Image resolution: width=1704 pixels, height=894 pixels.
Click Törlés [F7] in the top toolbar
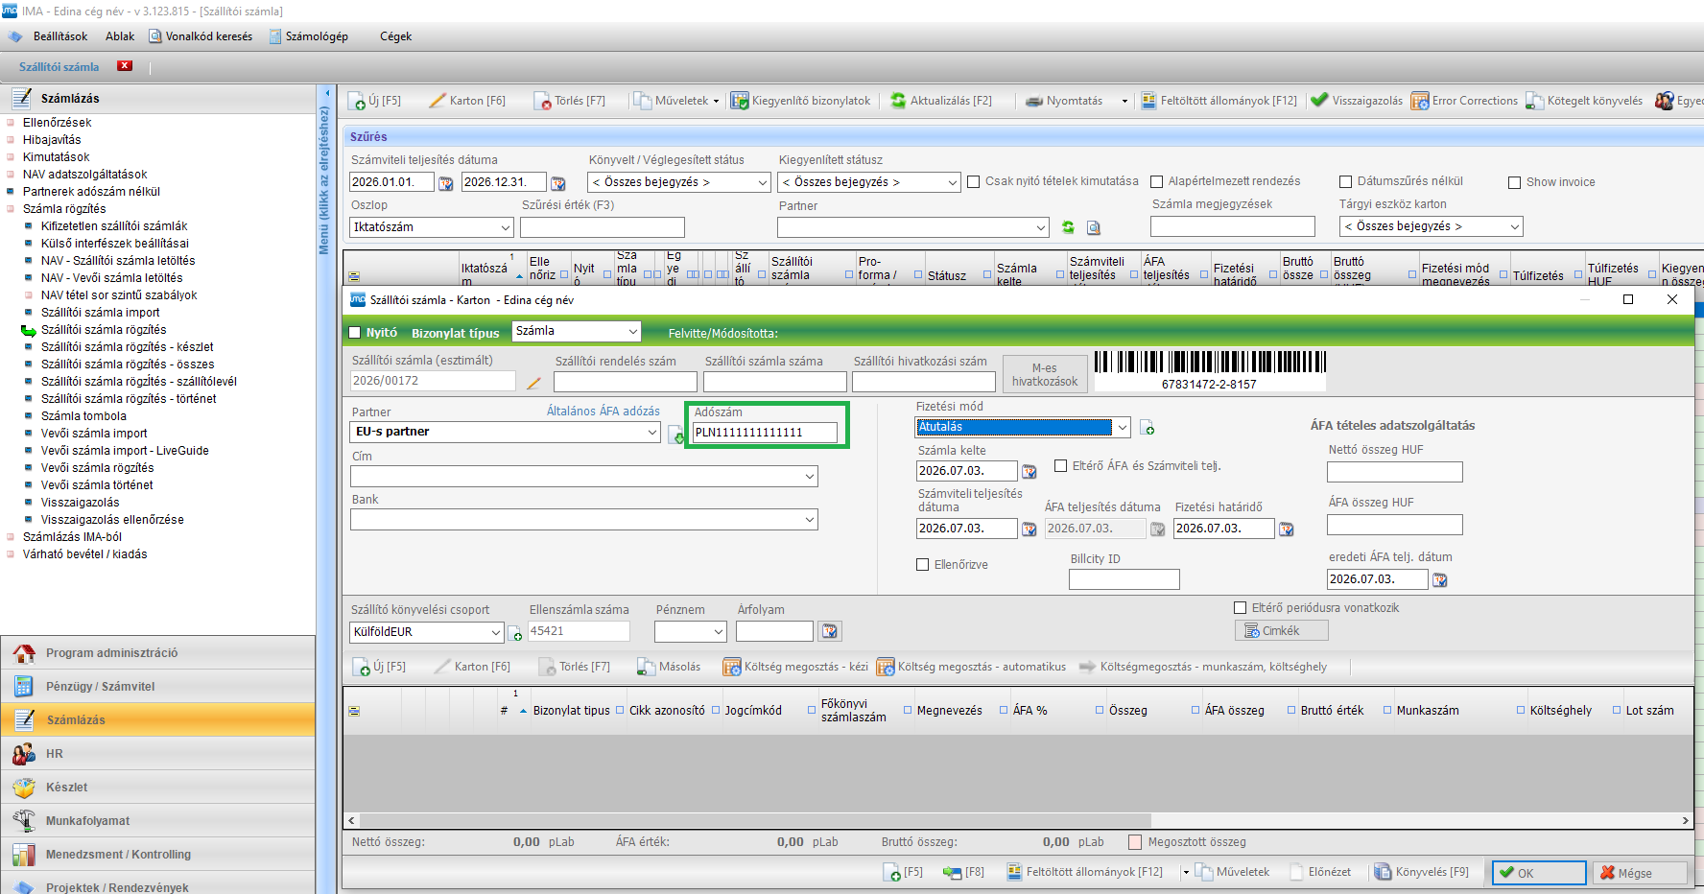570,101
